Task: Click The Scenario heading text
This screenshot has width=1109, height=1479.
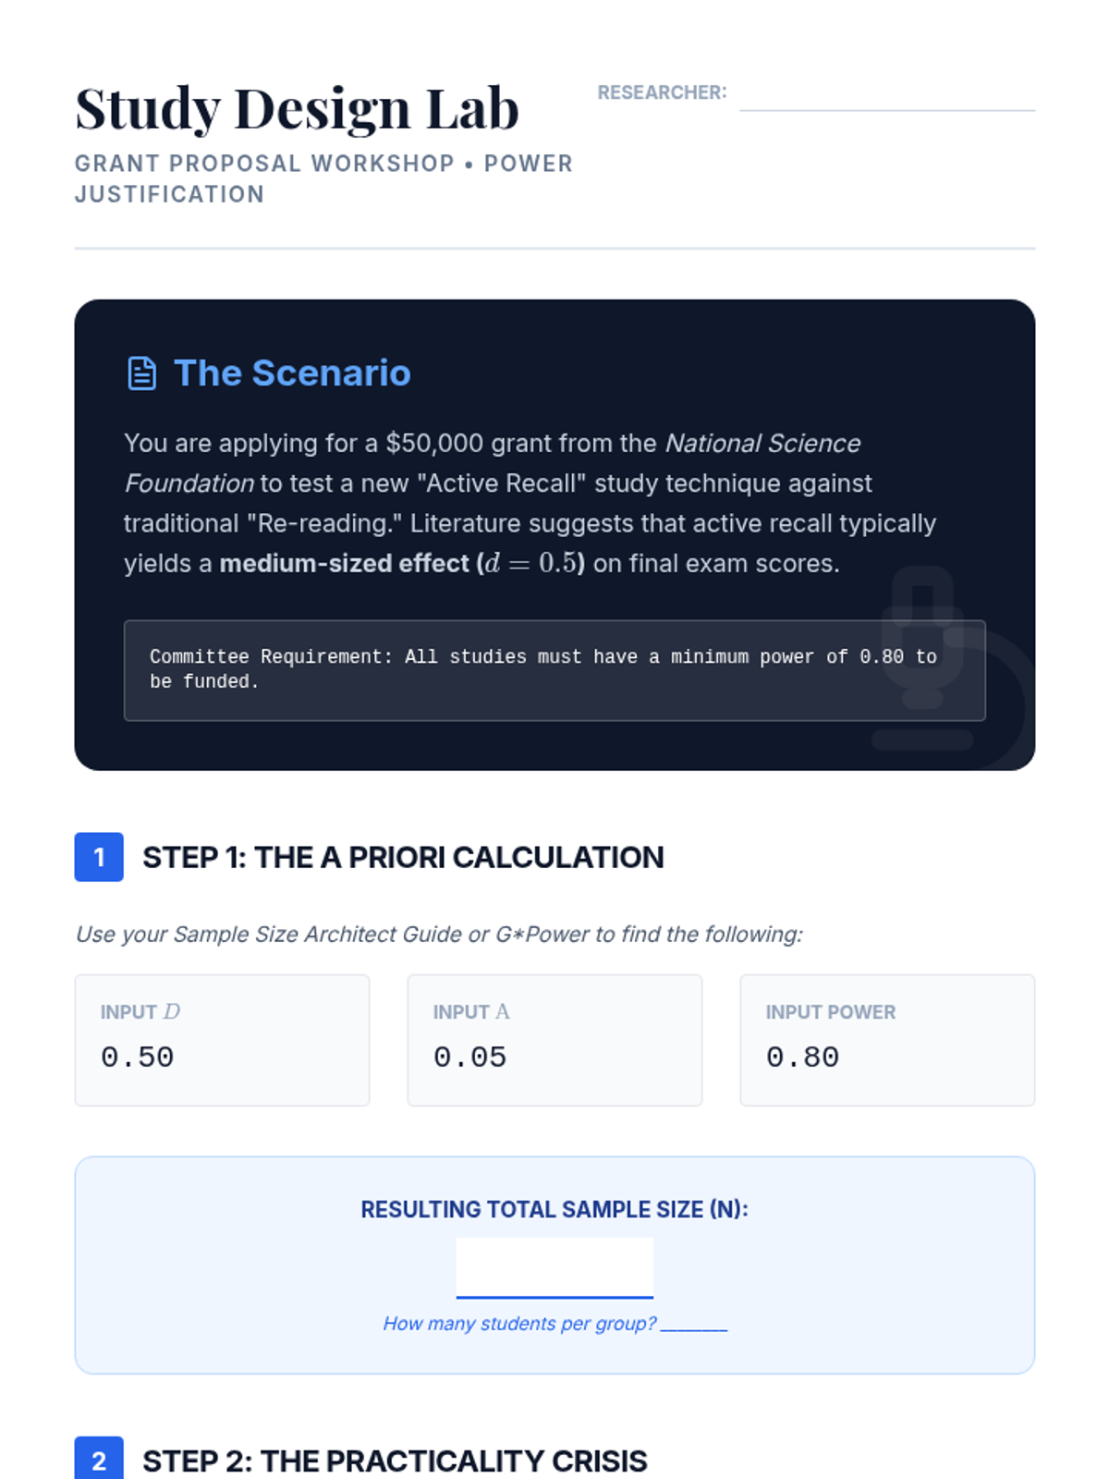Action: click(292, 373)
